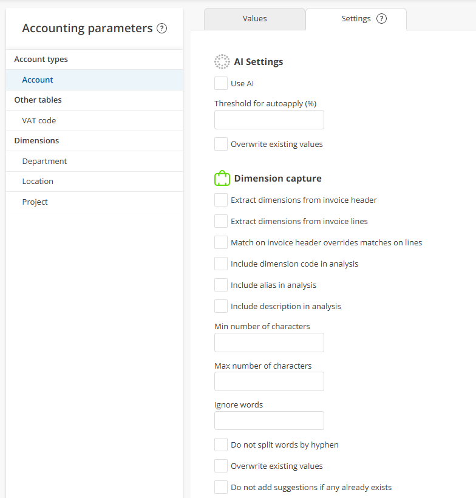Select the Department dimension
The width and height of the screenshot is (476, 498).
44,162
